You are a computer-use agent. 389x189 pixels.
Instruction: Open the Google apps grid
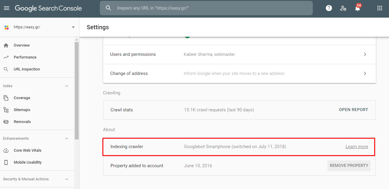tap(380, 8)
